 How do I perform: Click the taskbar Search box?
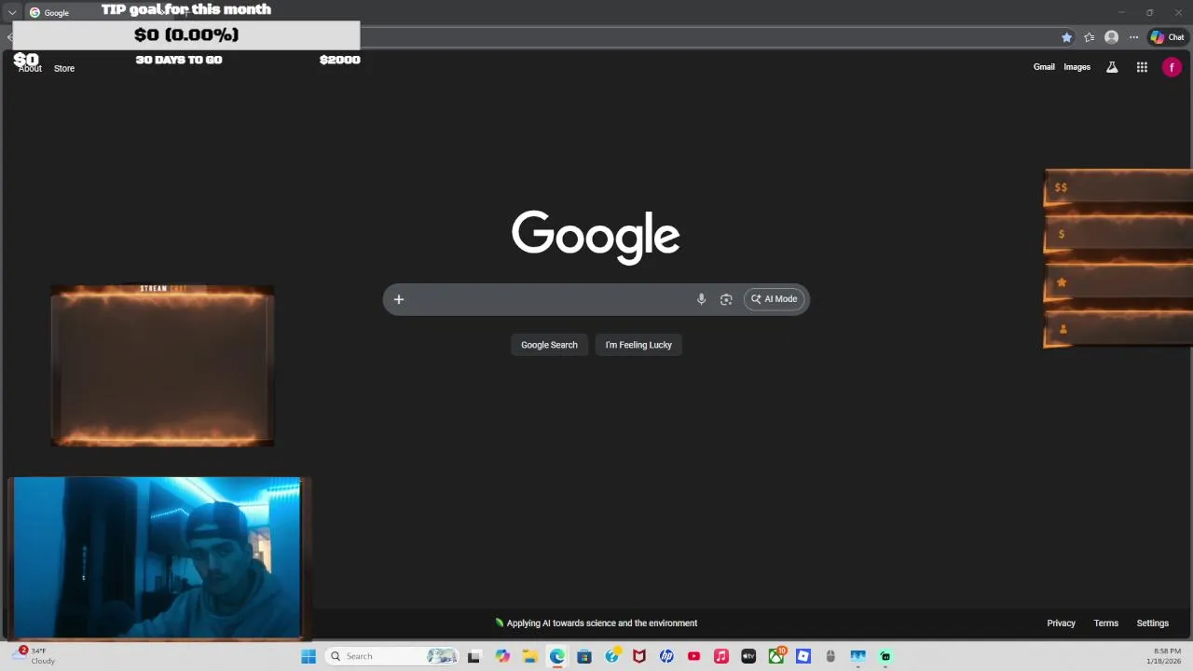[x=393, y=656]
